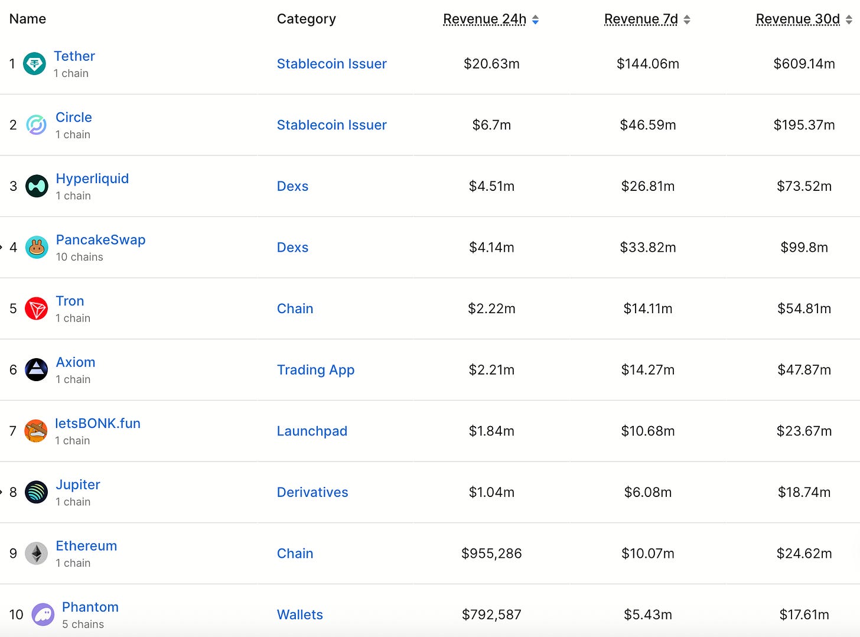Screen dimensions: 860x637
Task: Open the Launchpad category link
Action: [x=312, y=431]
